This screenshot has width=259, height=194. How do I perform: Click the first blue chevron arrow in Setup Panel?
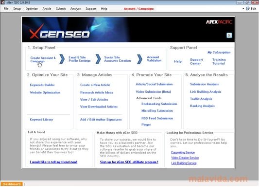point(62,59)
